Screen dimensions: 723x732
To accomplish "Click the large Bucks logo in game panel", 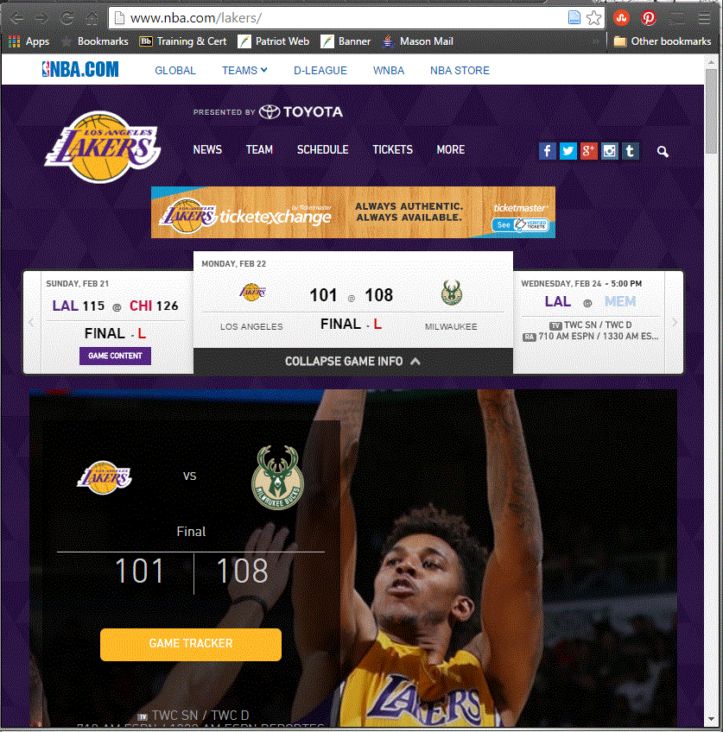I will (x=277, y=477).
